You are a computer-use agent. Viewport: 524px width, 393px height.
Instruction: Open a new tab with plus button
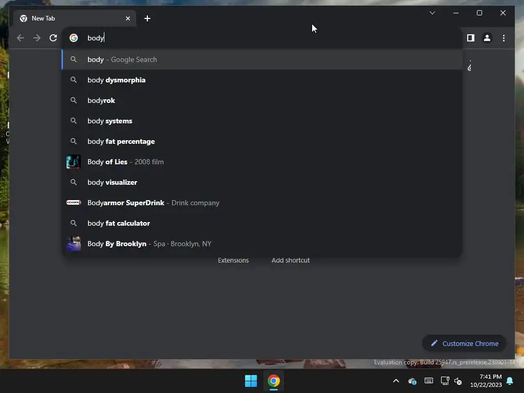(147, 18)
